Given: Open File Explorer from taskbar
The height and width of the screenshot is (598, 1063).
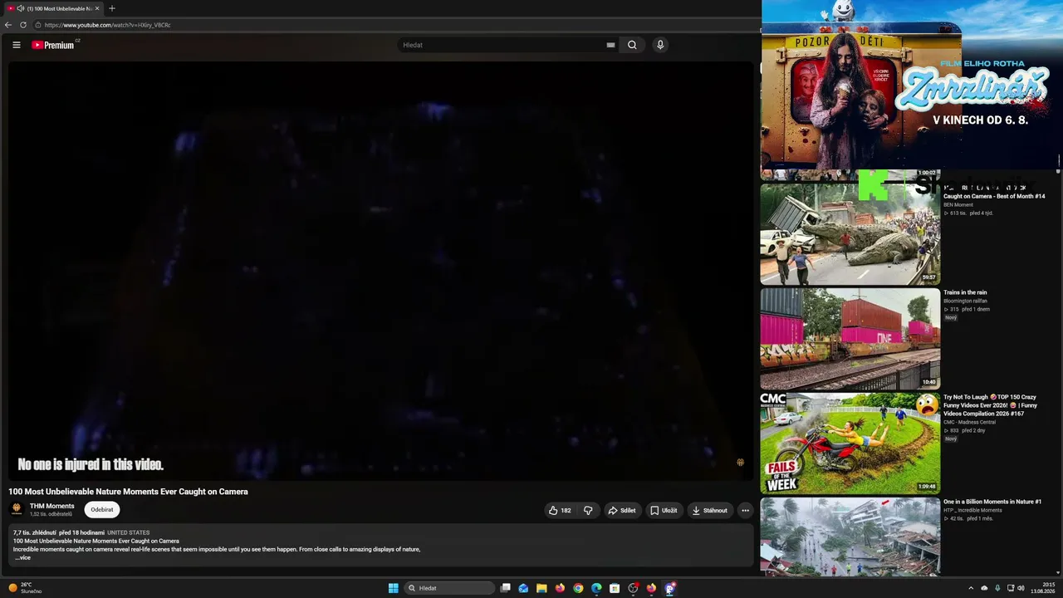Looking at the screenshot, I should pyautogui.click(x=541, y=588).
